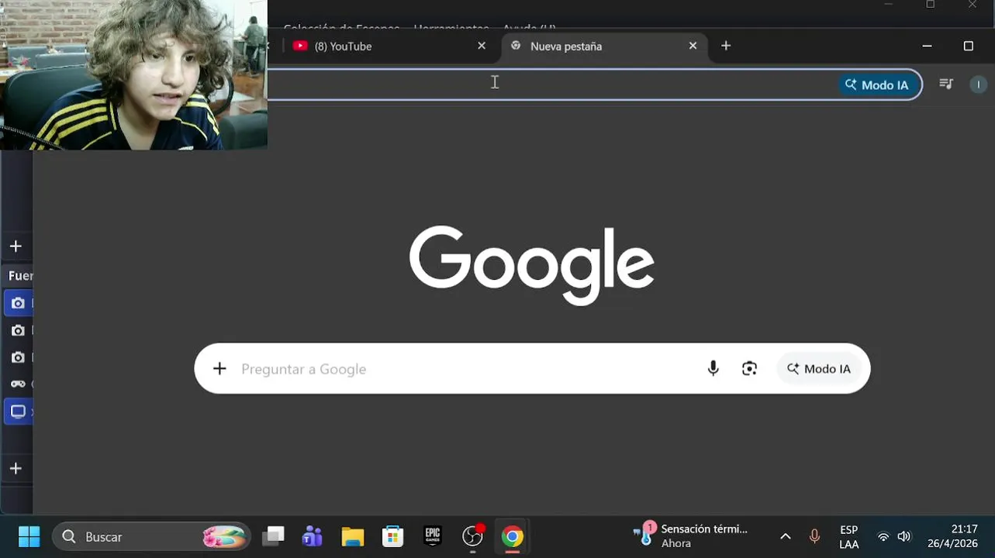This screenshot has width=995, height=558.
Task: Switch to OBS Studio on the taskbar
Action: point(473,536)
